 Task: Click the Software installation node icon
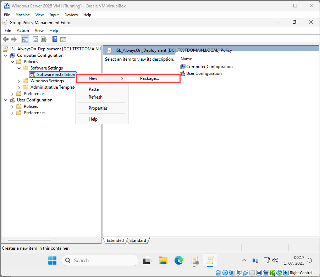click(32, 74)
